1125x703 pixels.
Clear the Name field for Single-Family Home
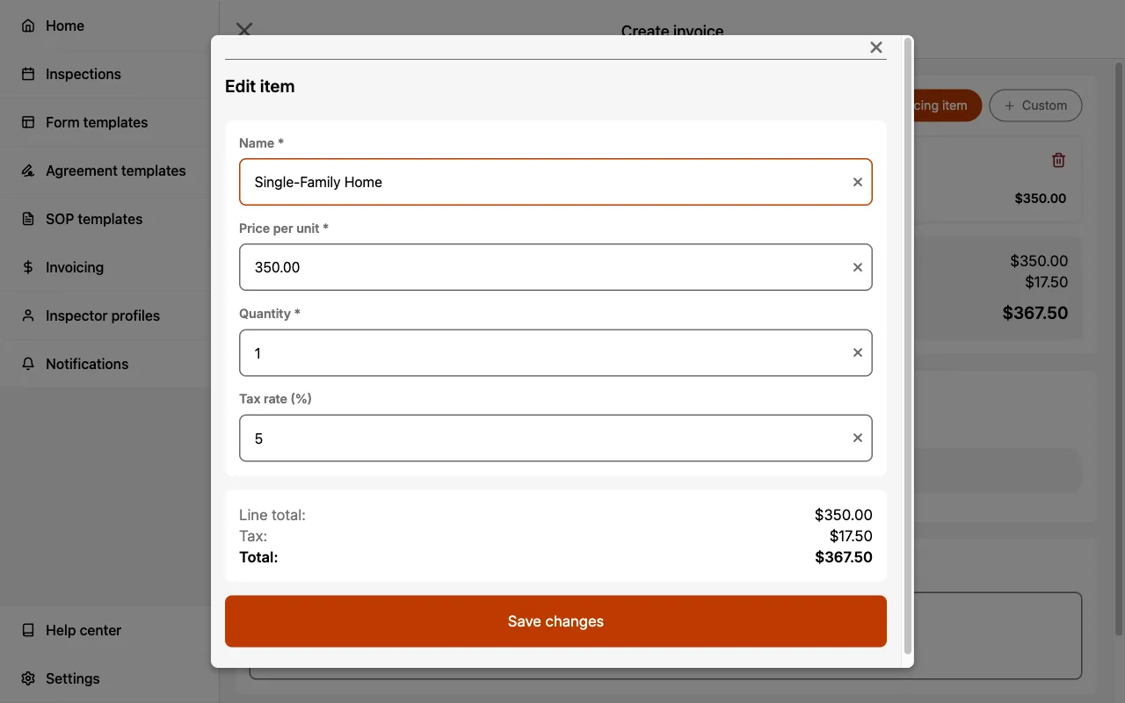857,182
